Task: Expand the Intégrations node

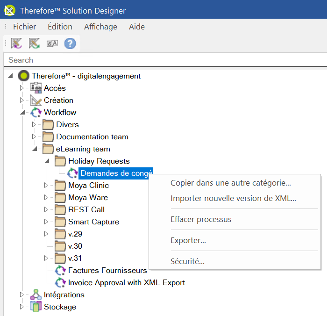Action: click(x=21, y=294)
